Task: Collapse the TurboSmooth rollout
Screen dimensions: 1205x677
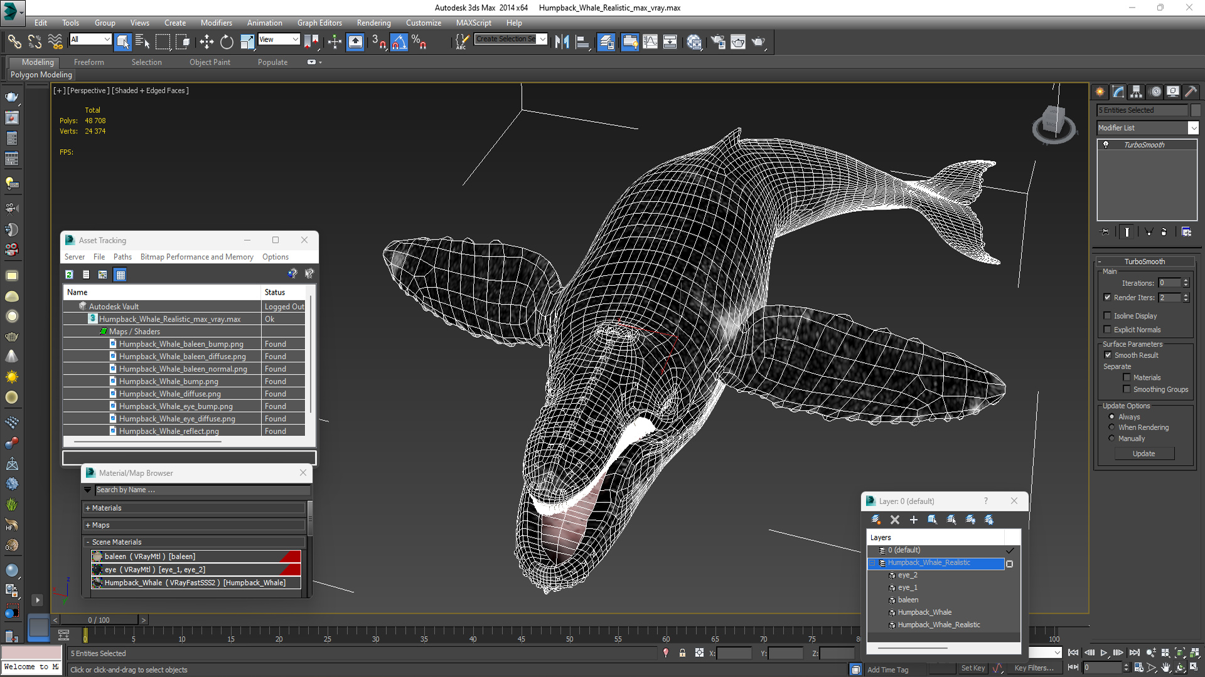Action: tap(1100, 261)
